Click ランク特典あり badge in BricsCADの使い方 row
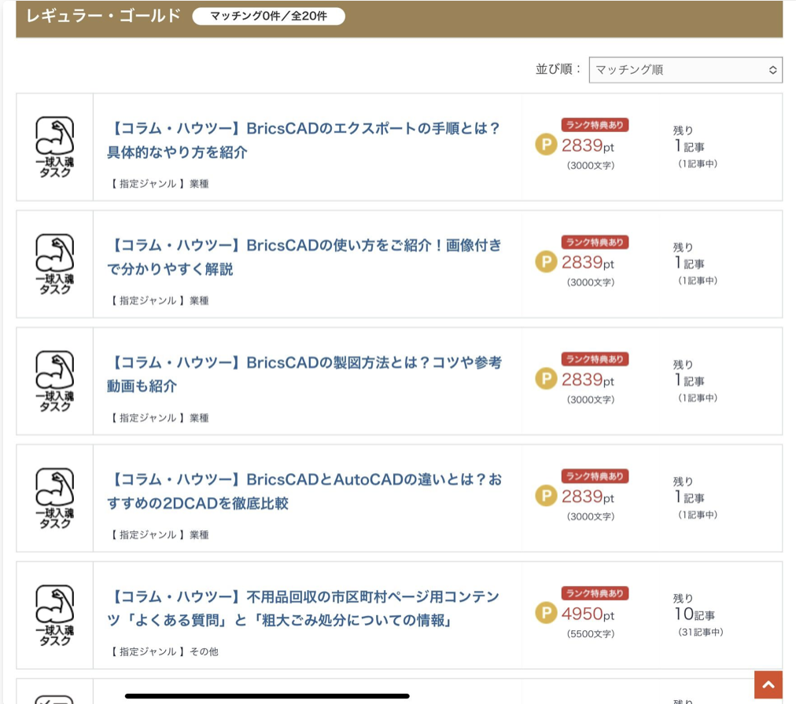The height and width of the screenshot is (704, 796). pos(595,242)
